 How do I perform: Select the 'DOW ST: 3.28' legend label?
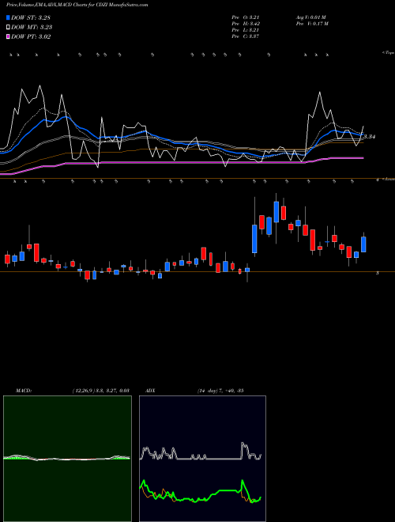coord(31,17)
